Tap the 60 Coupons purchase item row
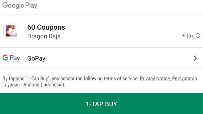The image size is (203, 114). [x=101, y=31]
